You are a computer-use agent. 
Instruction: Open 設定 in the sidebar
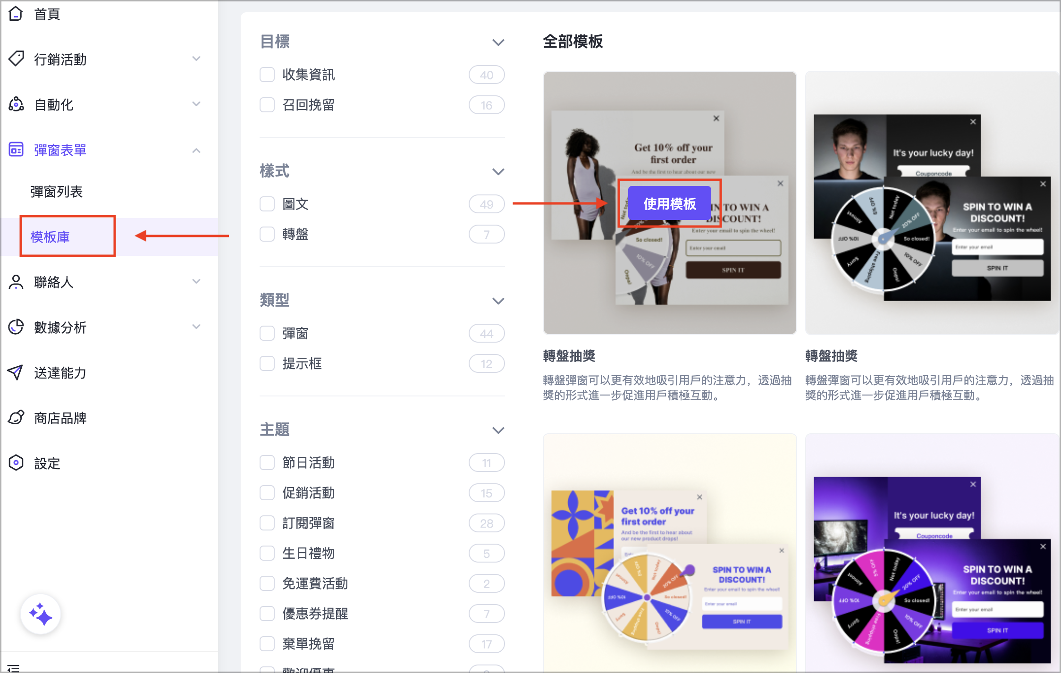tap(47, 463)
